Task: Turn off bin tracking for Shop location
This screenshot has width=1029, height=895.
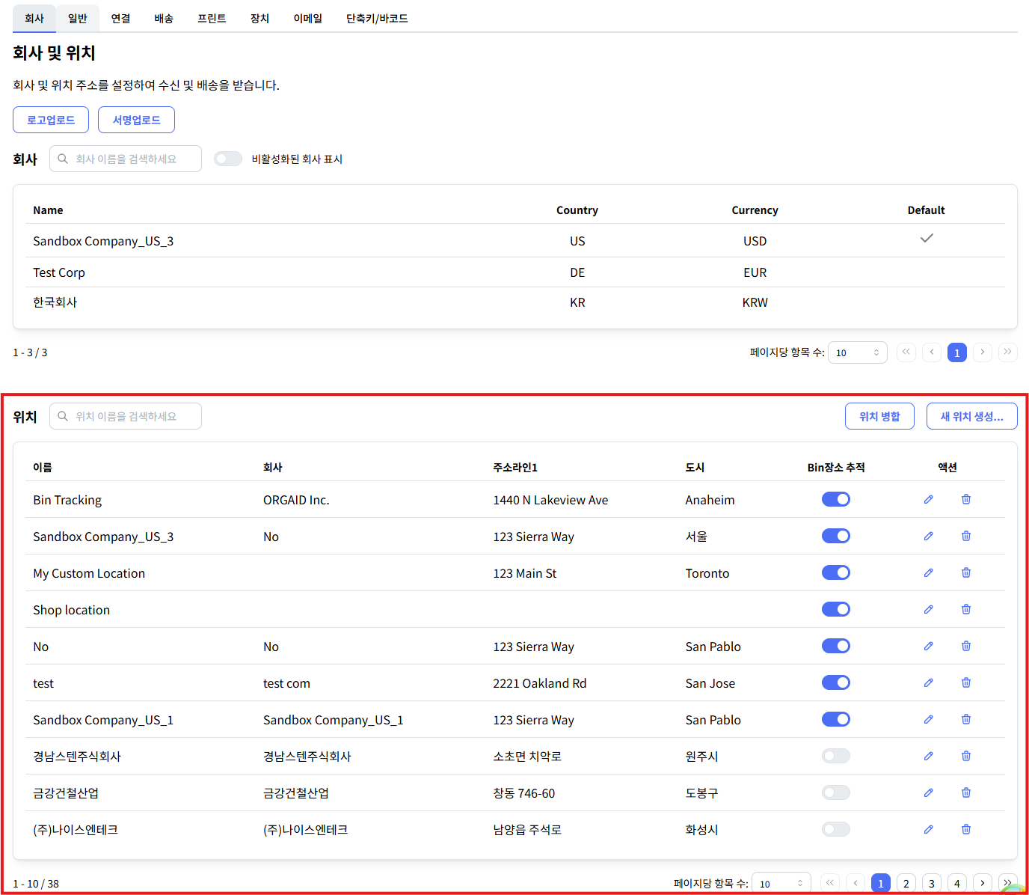Action: click(x=836, y=609)
